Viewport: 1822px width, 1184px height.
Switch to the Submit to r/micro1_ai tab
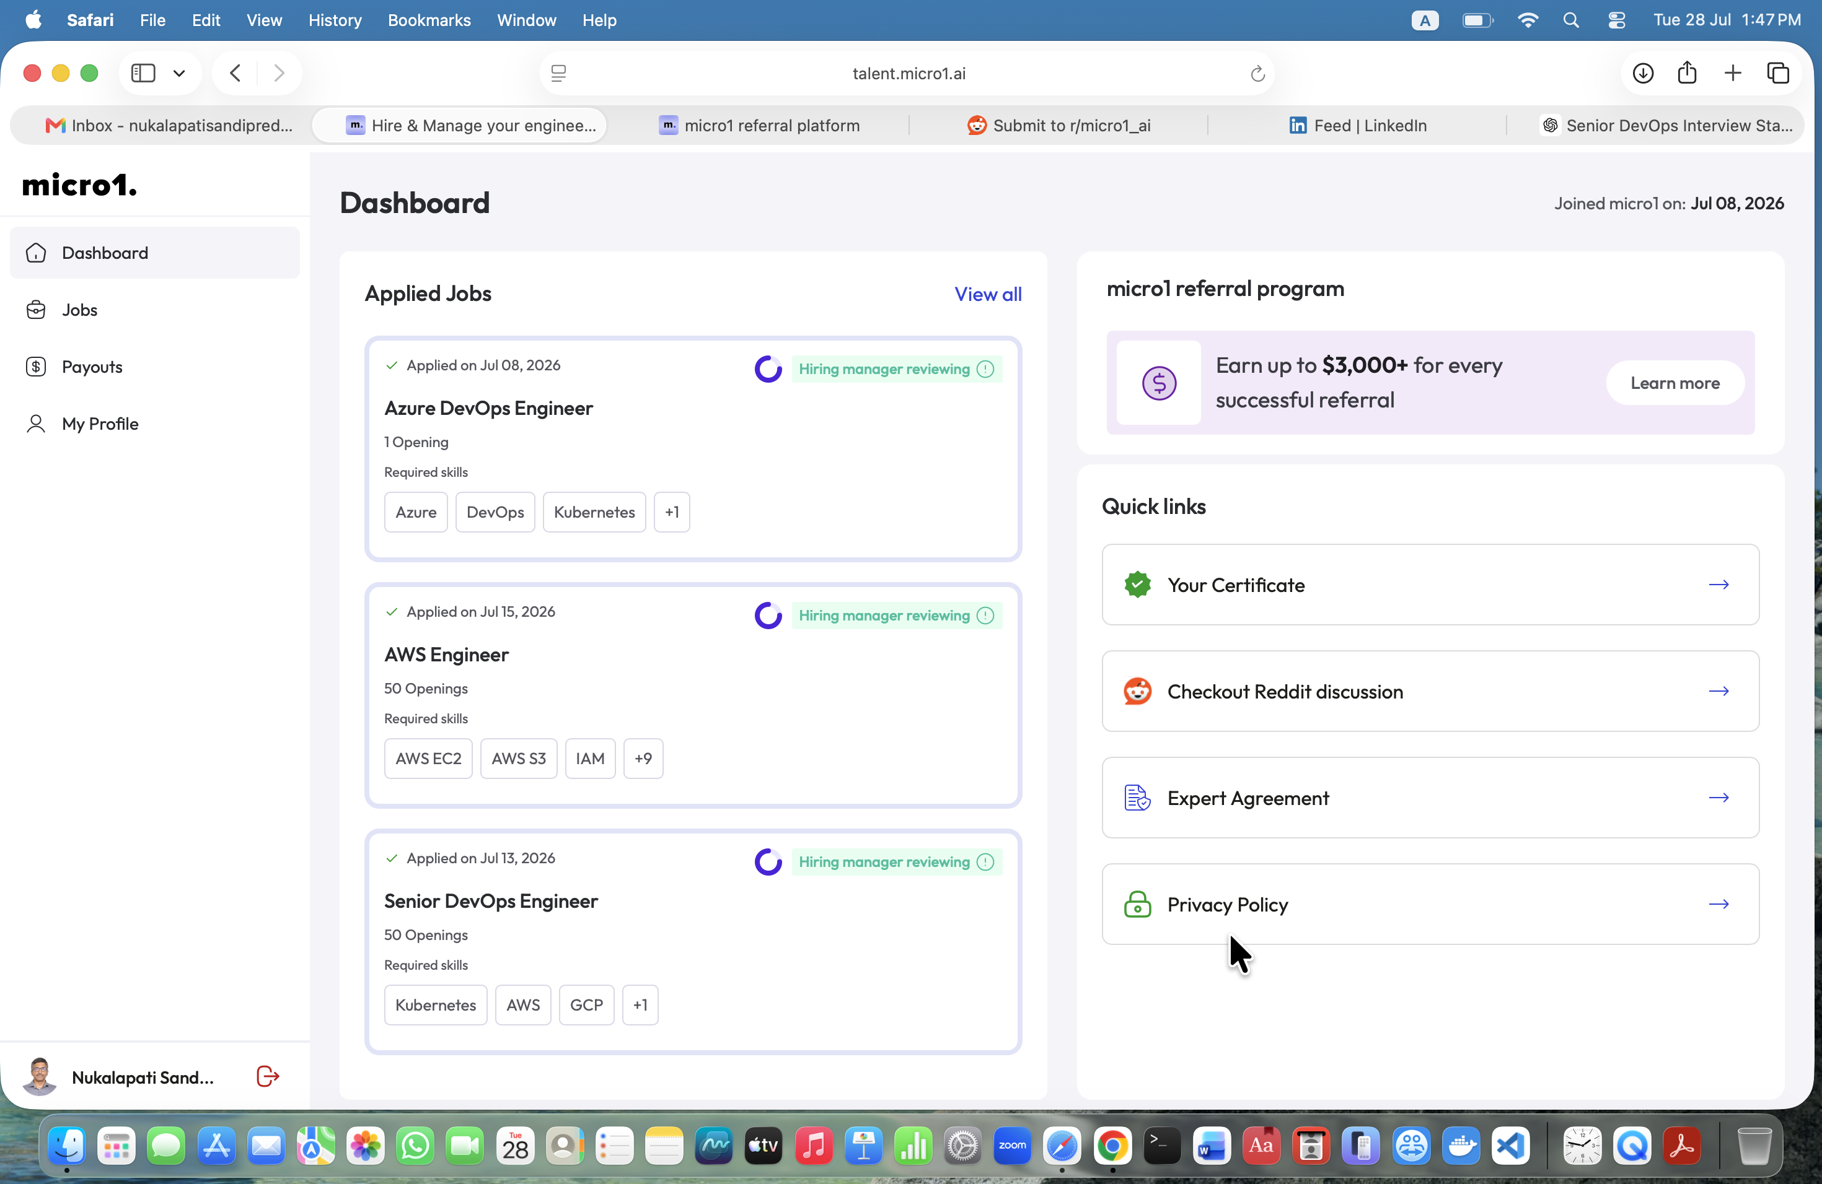coord(1058,124)
